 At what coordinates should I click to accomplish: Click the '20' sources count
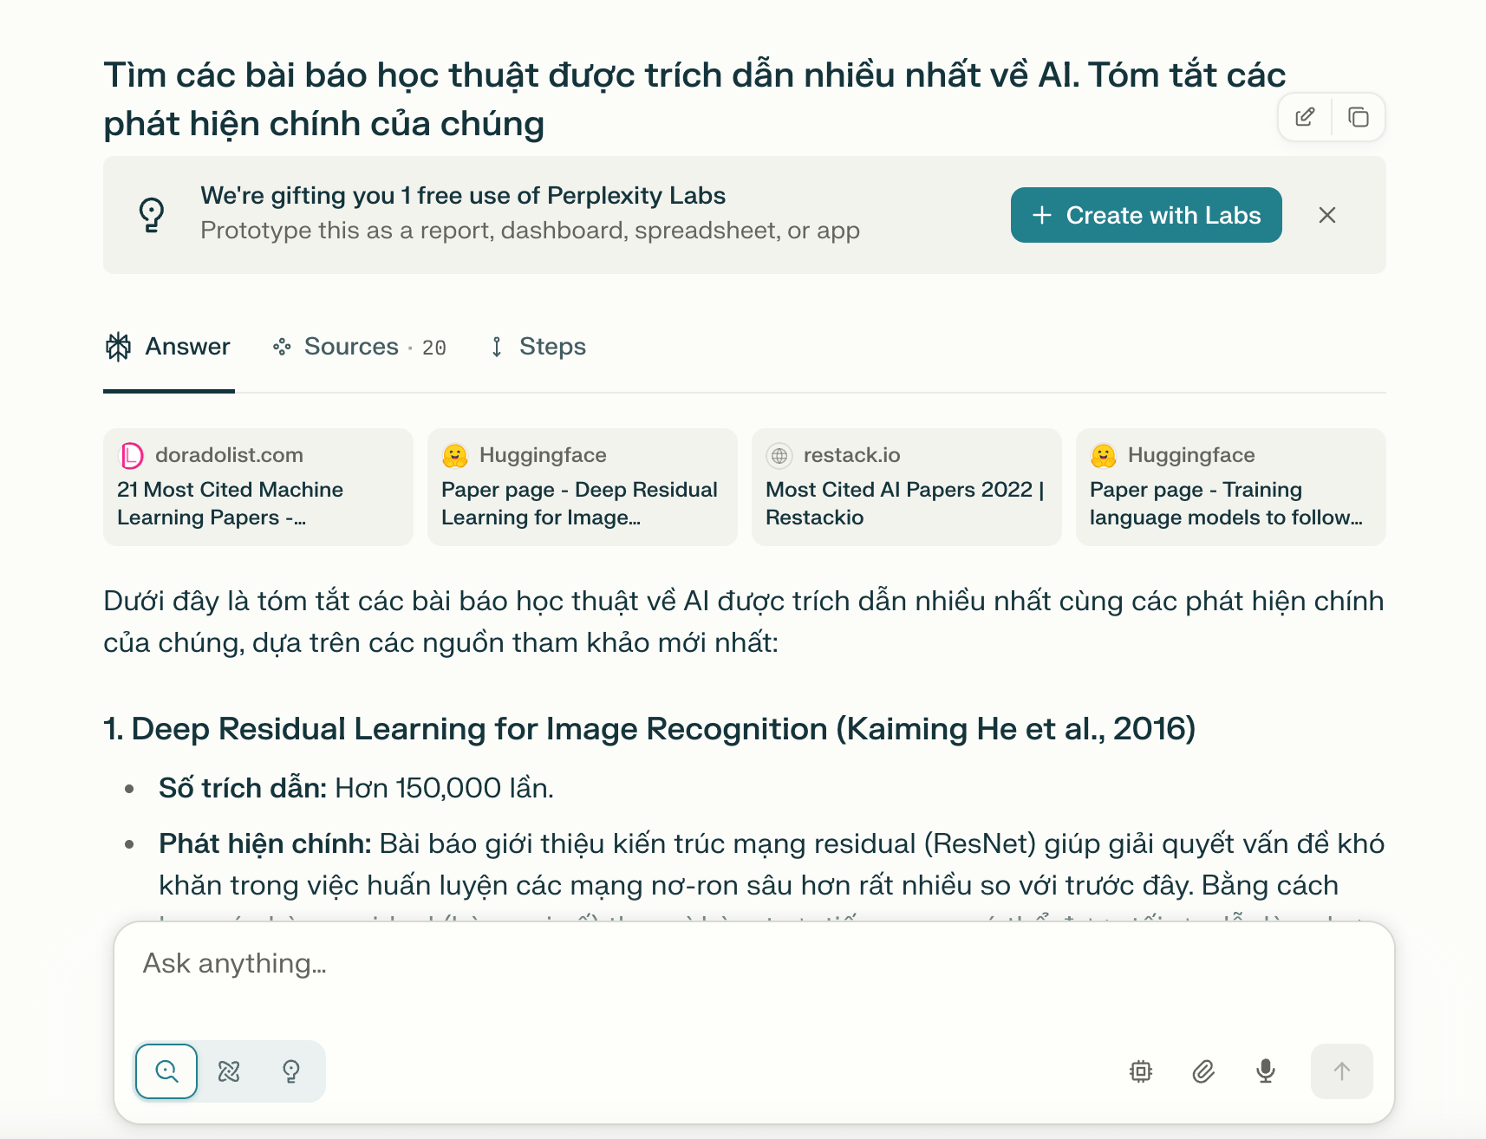[x=434, y=348]
